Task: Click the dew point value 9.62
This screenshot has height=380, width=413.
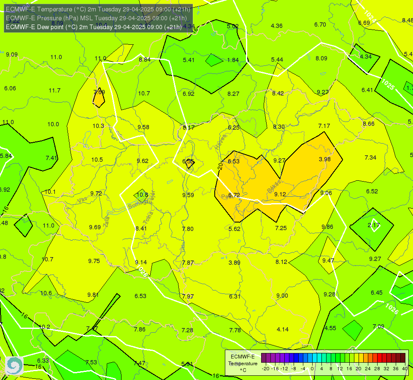Action: click(x=143, y=161)
